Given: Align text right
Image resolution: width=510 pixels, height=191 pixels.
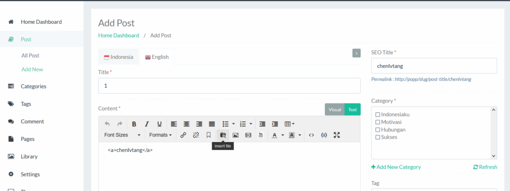Looking at the screenshot, I should [199, 124].
